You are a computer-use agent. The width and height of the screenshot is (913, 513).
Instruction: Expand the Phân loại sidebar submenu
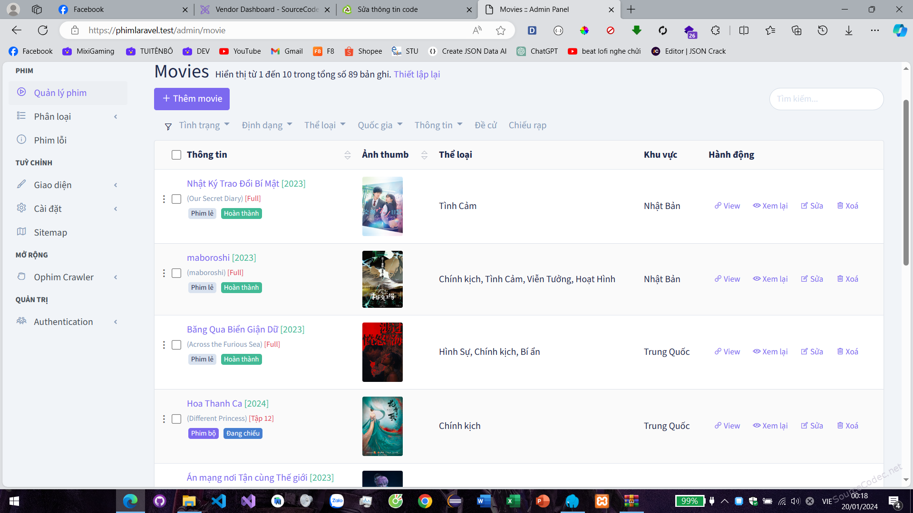click(x=116, y=117)
